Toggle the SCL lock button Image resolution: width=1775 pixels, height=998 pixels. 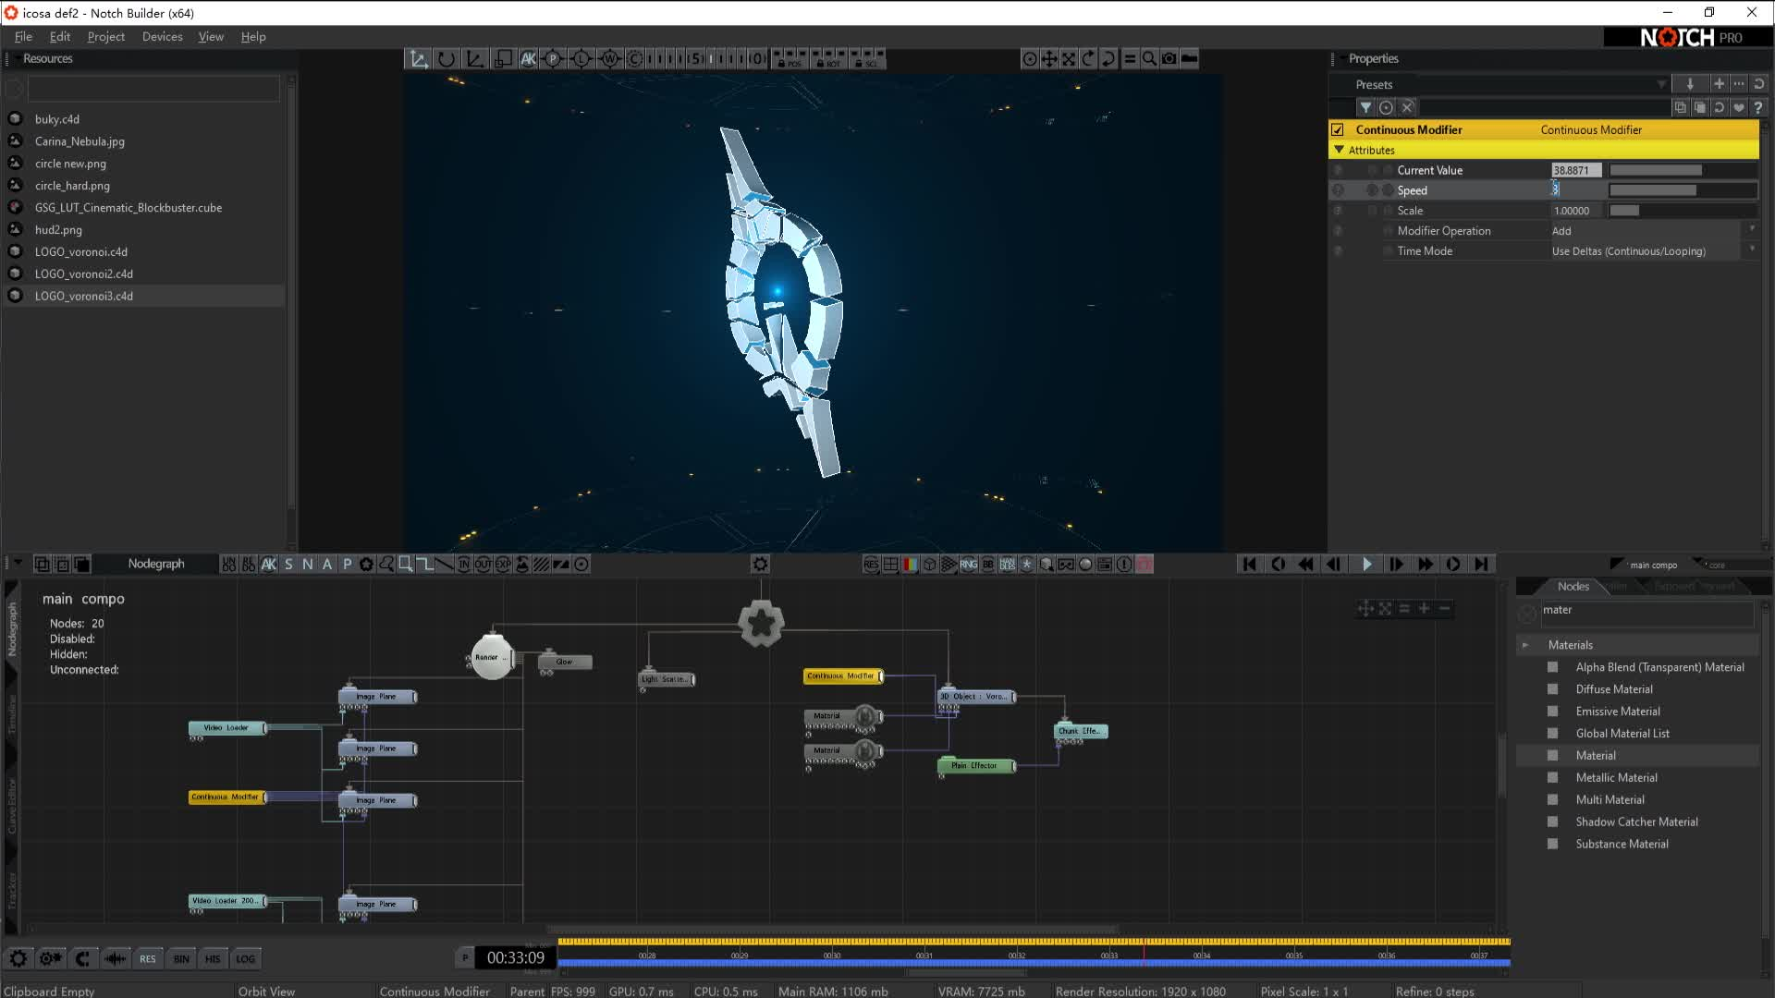click(x=867, y=59)
